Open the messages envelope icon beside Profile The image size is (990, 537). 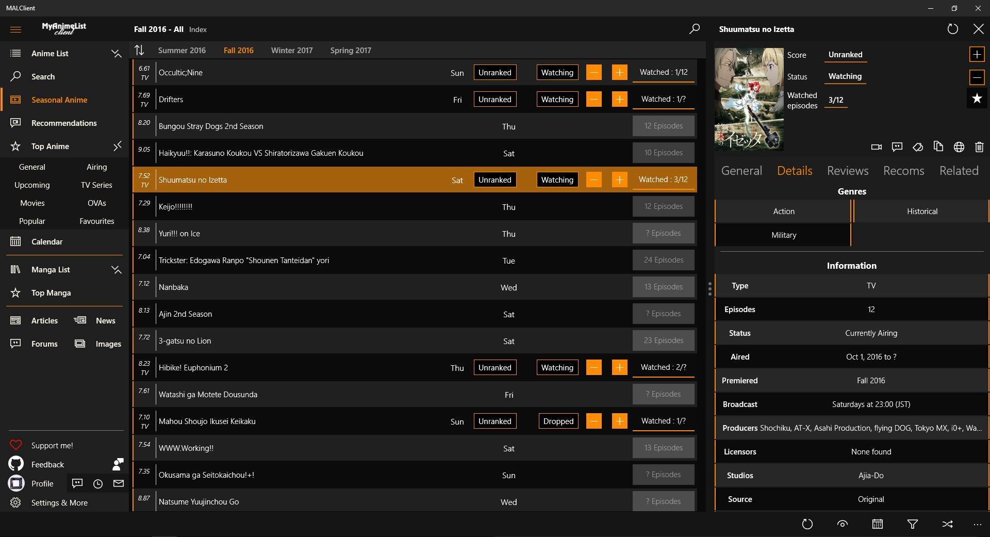tap(119, 483)
